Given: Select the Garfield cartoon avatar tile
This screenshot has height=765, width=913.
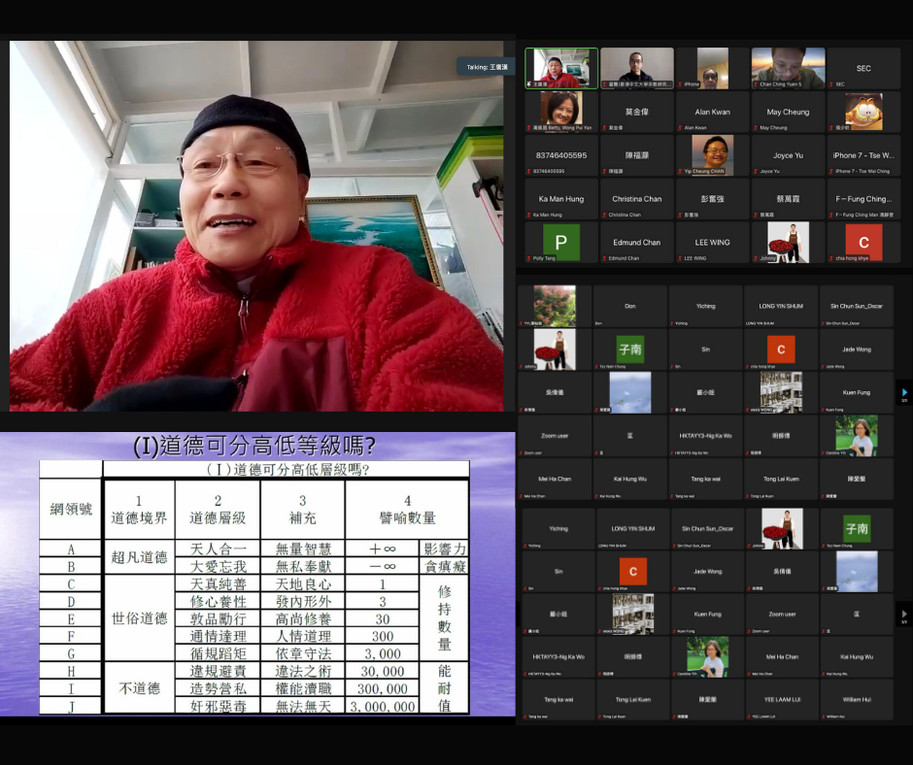Looking at the screenshot, I should tap(862, 112).
